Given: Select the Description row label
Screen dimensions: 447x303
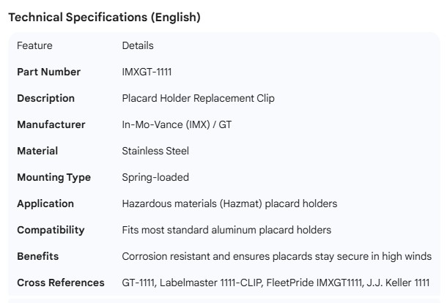Looking at the screenshot, I should [x=45, y=98].
